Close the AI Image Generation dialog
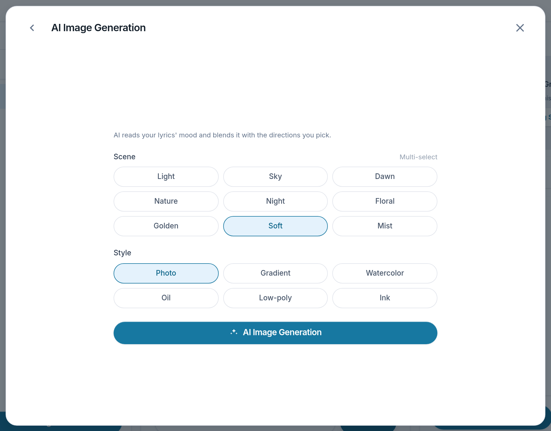The height and width of the screenshot is (431, 551). click(520, 28)
